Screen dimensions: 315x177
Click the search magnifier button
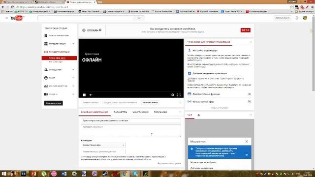pos(139,18)
